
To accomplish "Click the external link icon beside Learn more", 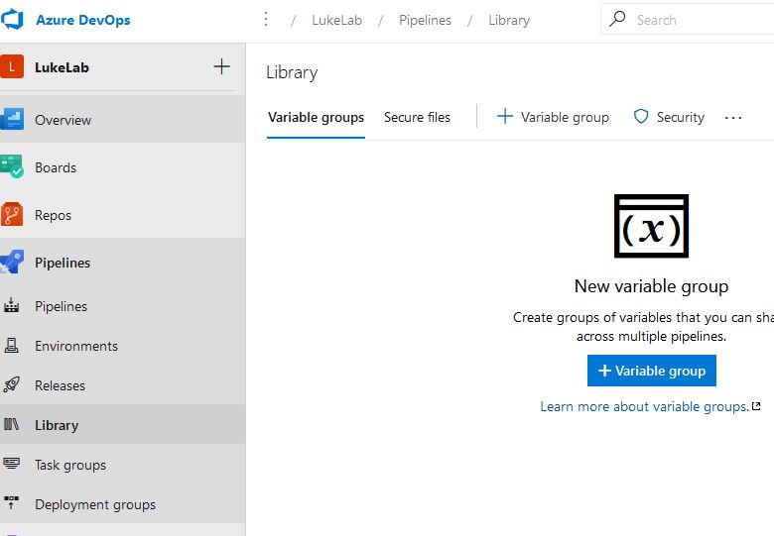I will 756,406.
